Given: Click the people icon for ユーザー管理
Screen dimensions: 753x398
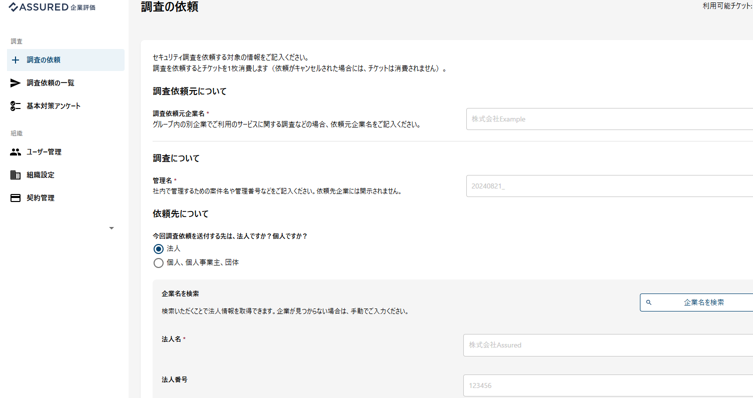Looking at the screenshot, I should (16, 152).
